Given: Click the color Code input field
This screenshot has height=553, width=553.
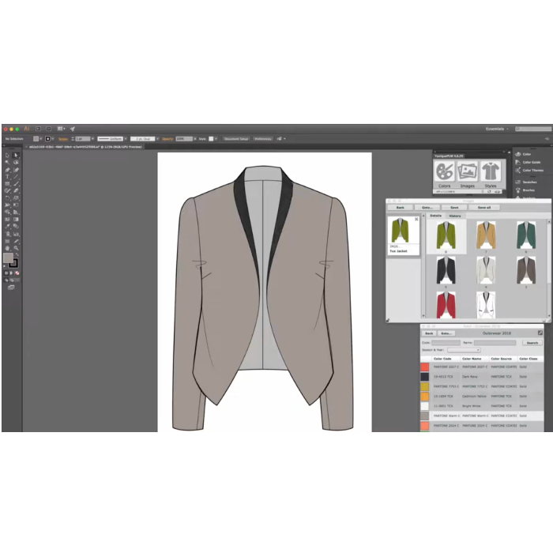Looking at the screenshot, I should pos(445,343).
